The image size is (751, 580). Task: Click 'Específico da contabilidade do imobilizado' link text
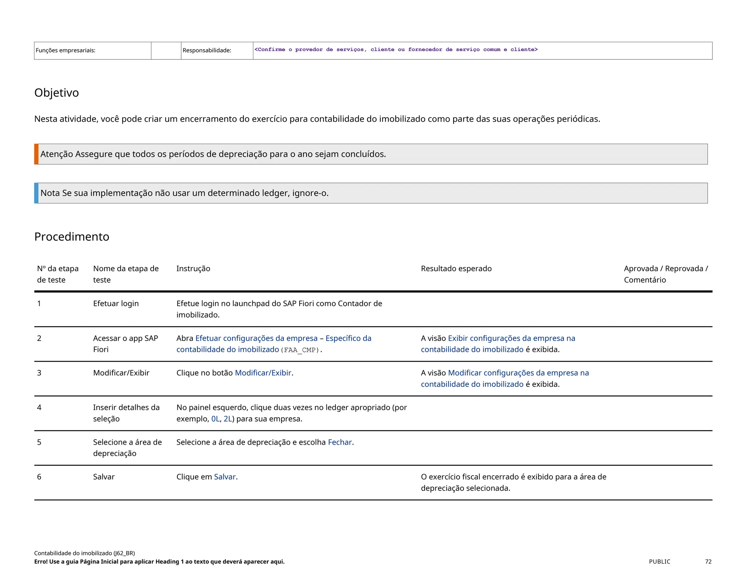(x=348, y=338)
